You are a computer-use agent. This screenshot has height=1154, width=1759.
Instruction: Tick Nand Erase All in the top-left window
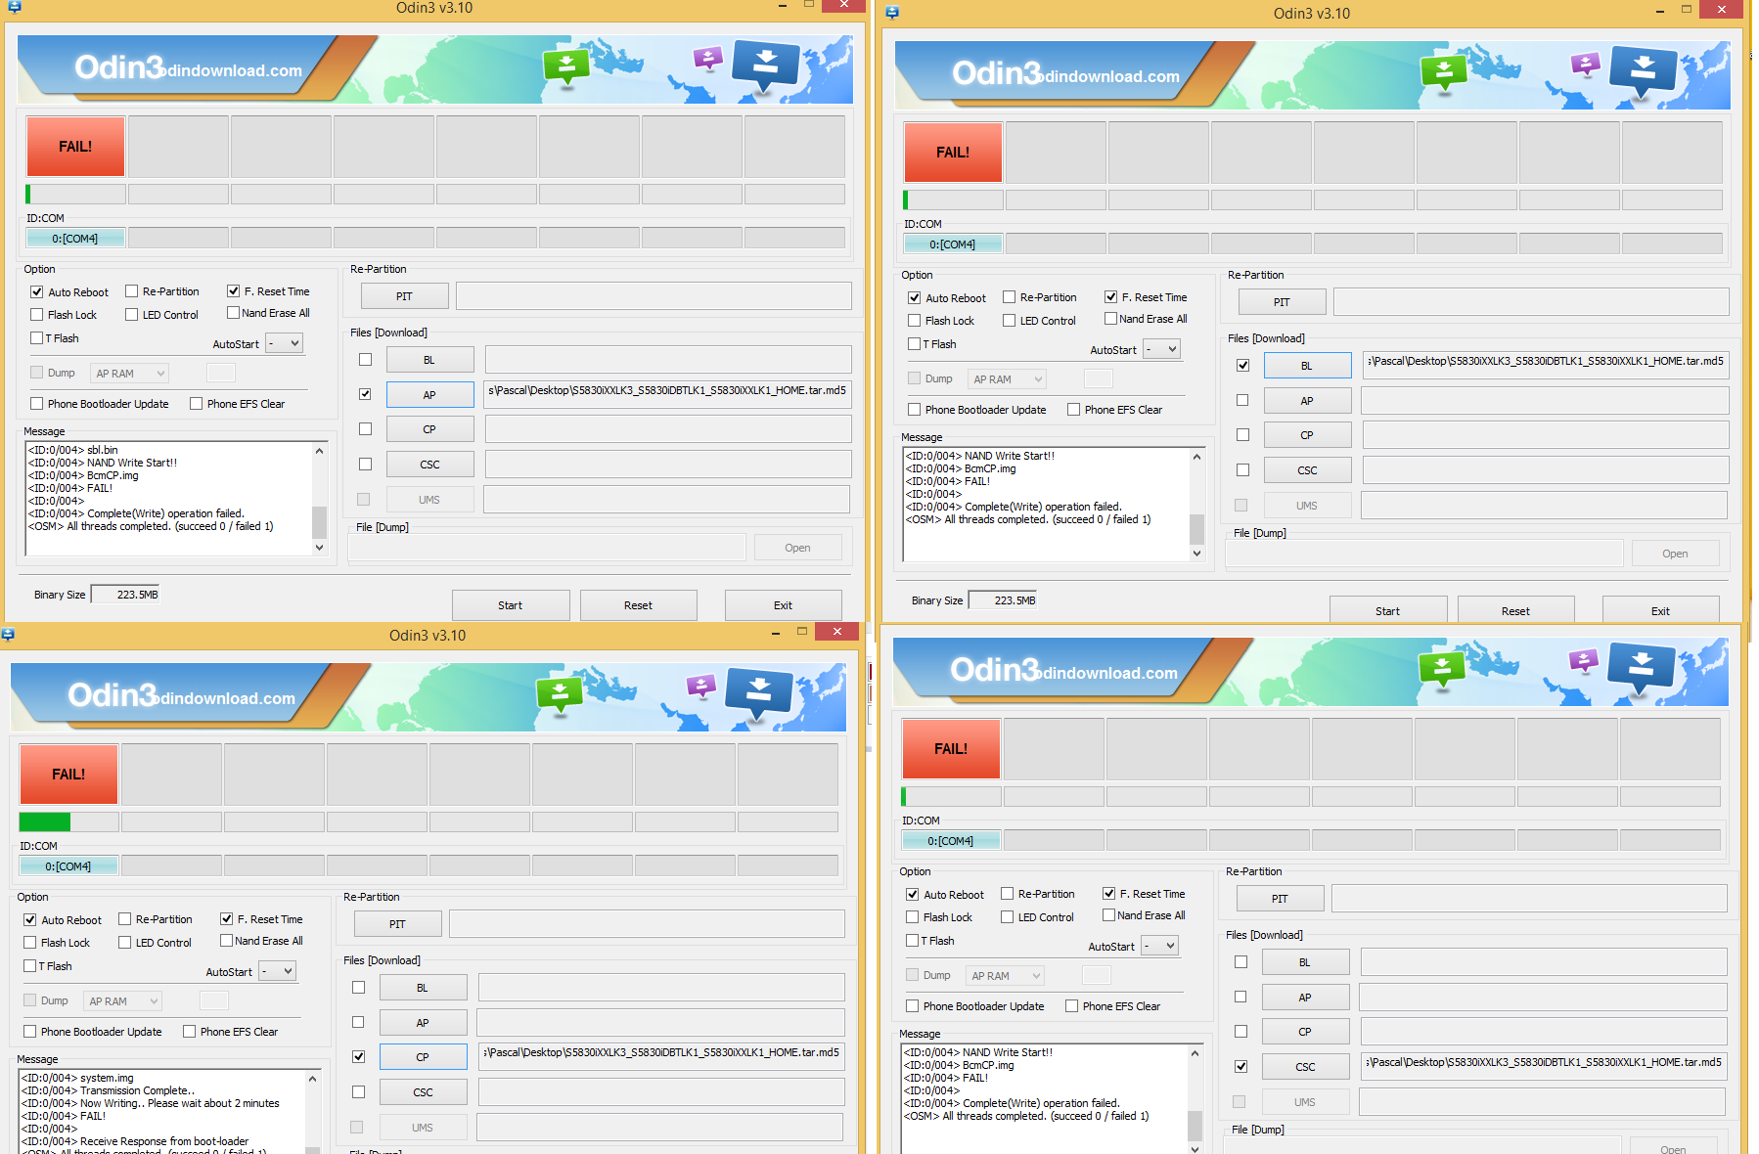click(233, 313)
